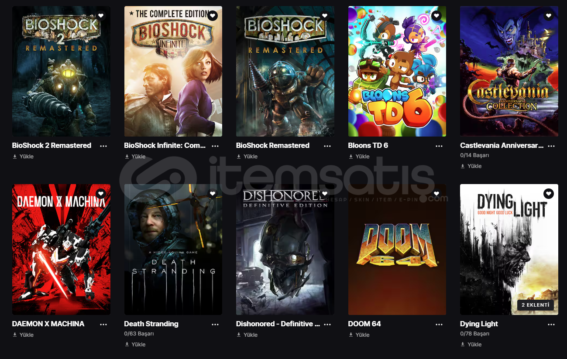Select the BioShock Remastered title text
Image resolution: width=567 pixels, height=359 pixels.
(x=273, y=146)
